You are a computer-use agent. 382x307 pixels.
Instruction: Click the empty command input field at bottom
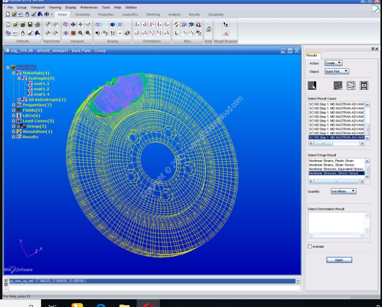tap(155, 288)
